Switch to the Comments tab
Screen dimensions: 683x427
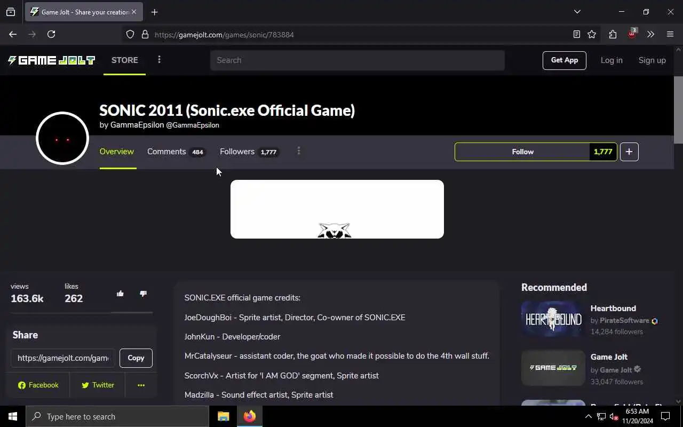coord(176,152)
